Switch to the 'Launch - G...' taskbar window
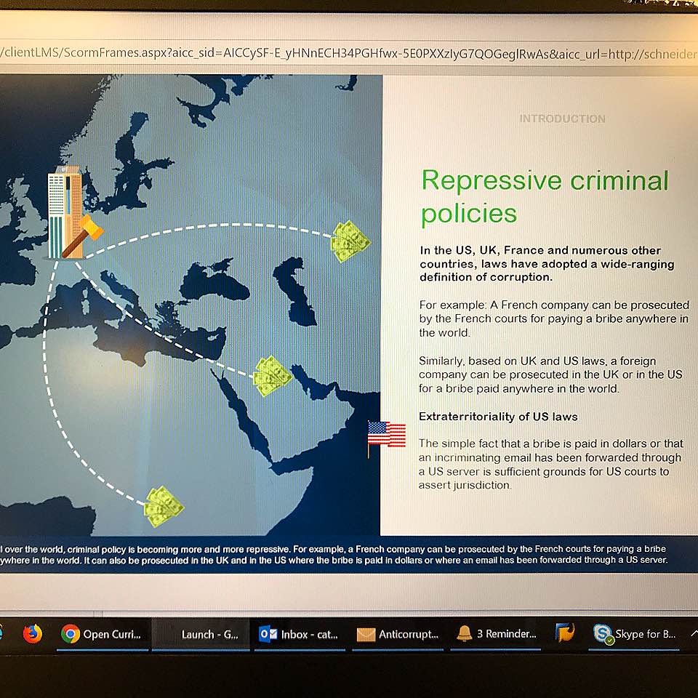The height and width of the screenshot is (698, 698). [200, 634]
